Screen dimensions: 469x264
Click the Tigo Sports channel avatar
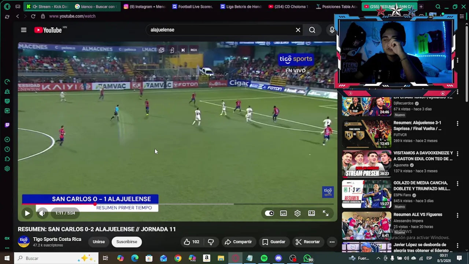point(24,242)
